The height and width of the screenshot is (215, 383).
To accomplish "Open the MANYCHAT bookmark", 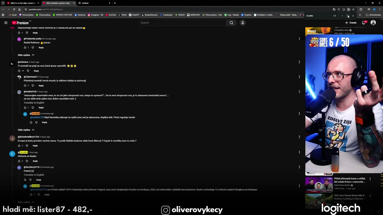I will pyautogui.click(x=194, y=15).
